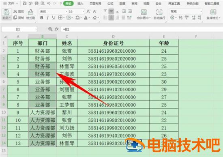Click the Justify alignment icon
Screen dimensions: 223x157
pos(123,18)
